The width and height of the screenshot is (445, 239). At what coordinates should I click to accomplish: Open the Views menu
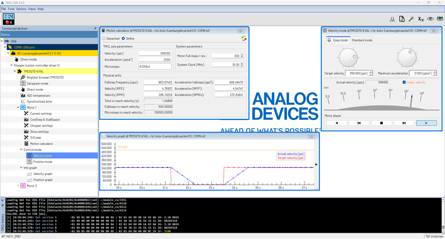coord(32,9)
